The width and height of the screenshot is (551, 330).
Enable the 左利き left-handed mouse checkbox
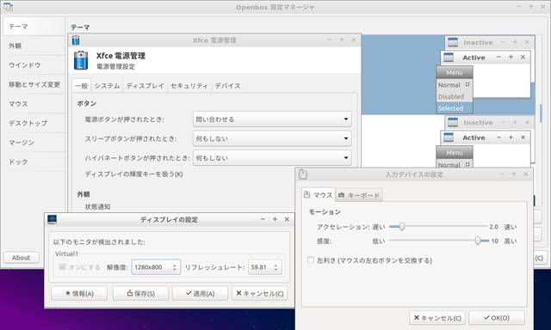[311, 260]
